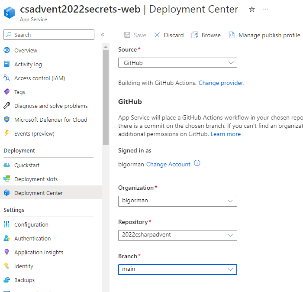The height and width of the screenshot is (292, 303).
Task: Click the Backups cloud icon
Action: [7, 279]
